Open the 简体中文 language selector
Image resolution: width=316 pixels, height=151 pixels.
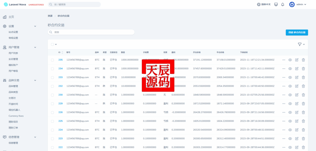(264, 4)
